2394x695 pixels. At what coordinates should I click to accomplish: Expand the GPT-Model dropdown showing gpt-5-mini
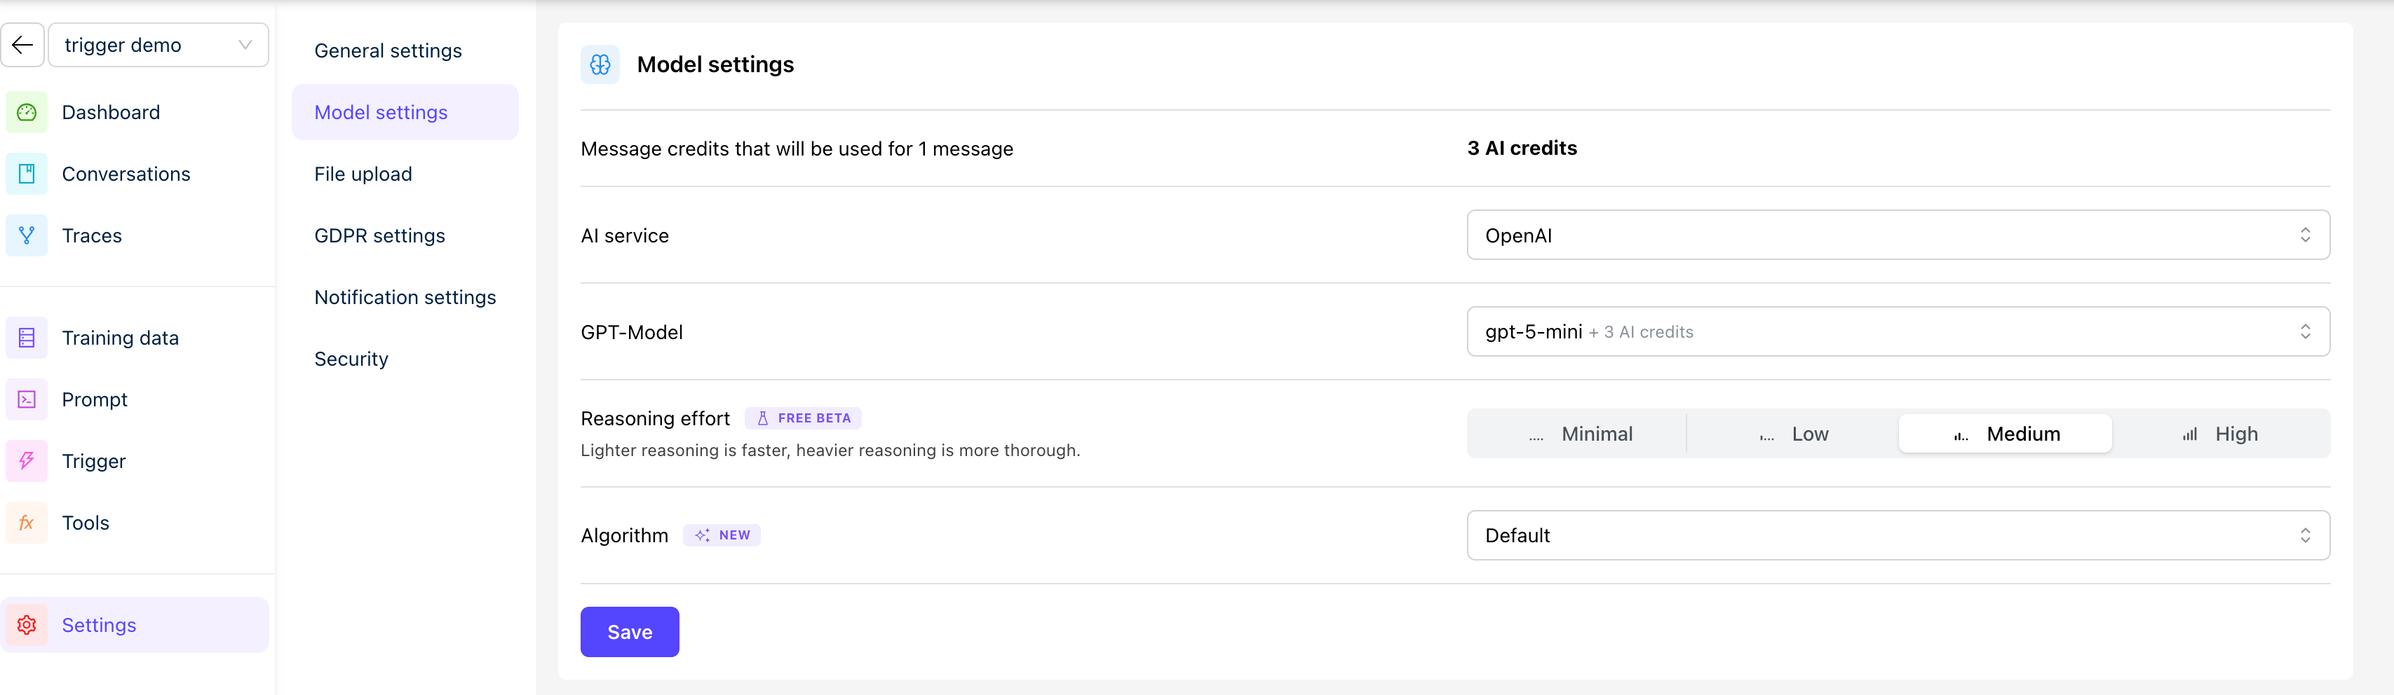(x=1897, y=332)
